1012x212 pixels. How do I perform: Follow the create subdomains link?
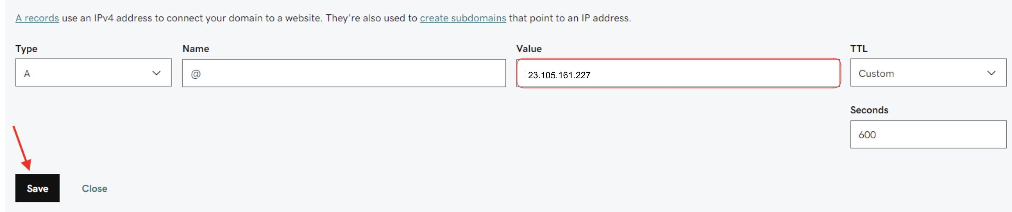click(x=463, y=18)
